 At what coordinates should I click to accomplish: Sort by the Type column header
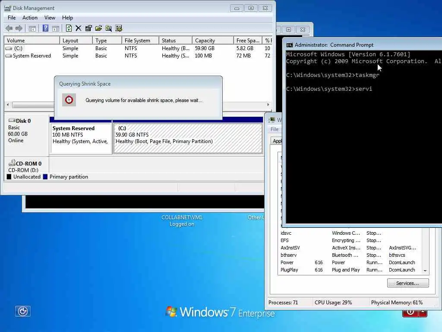(x=107, y=40)
